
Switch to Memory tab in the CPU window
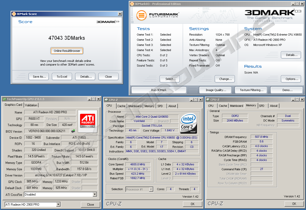(149, 106)
